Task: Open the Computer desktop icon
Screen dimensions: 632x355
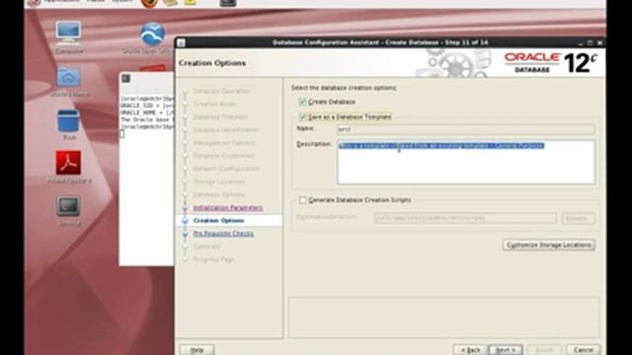Action: [x=68, y=37]
